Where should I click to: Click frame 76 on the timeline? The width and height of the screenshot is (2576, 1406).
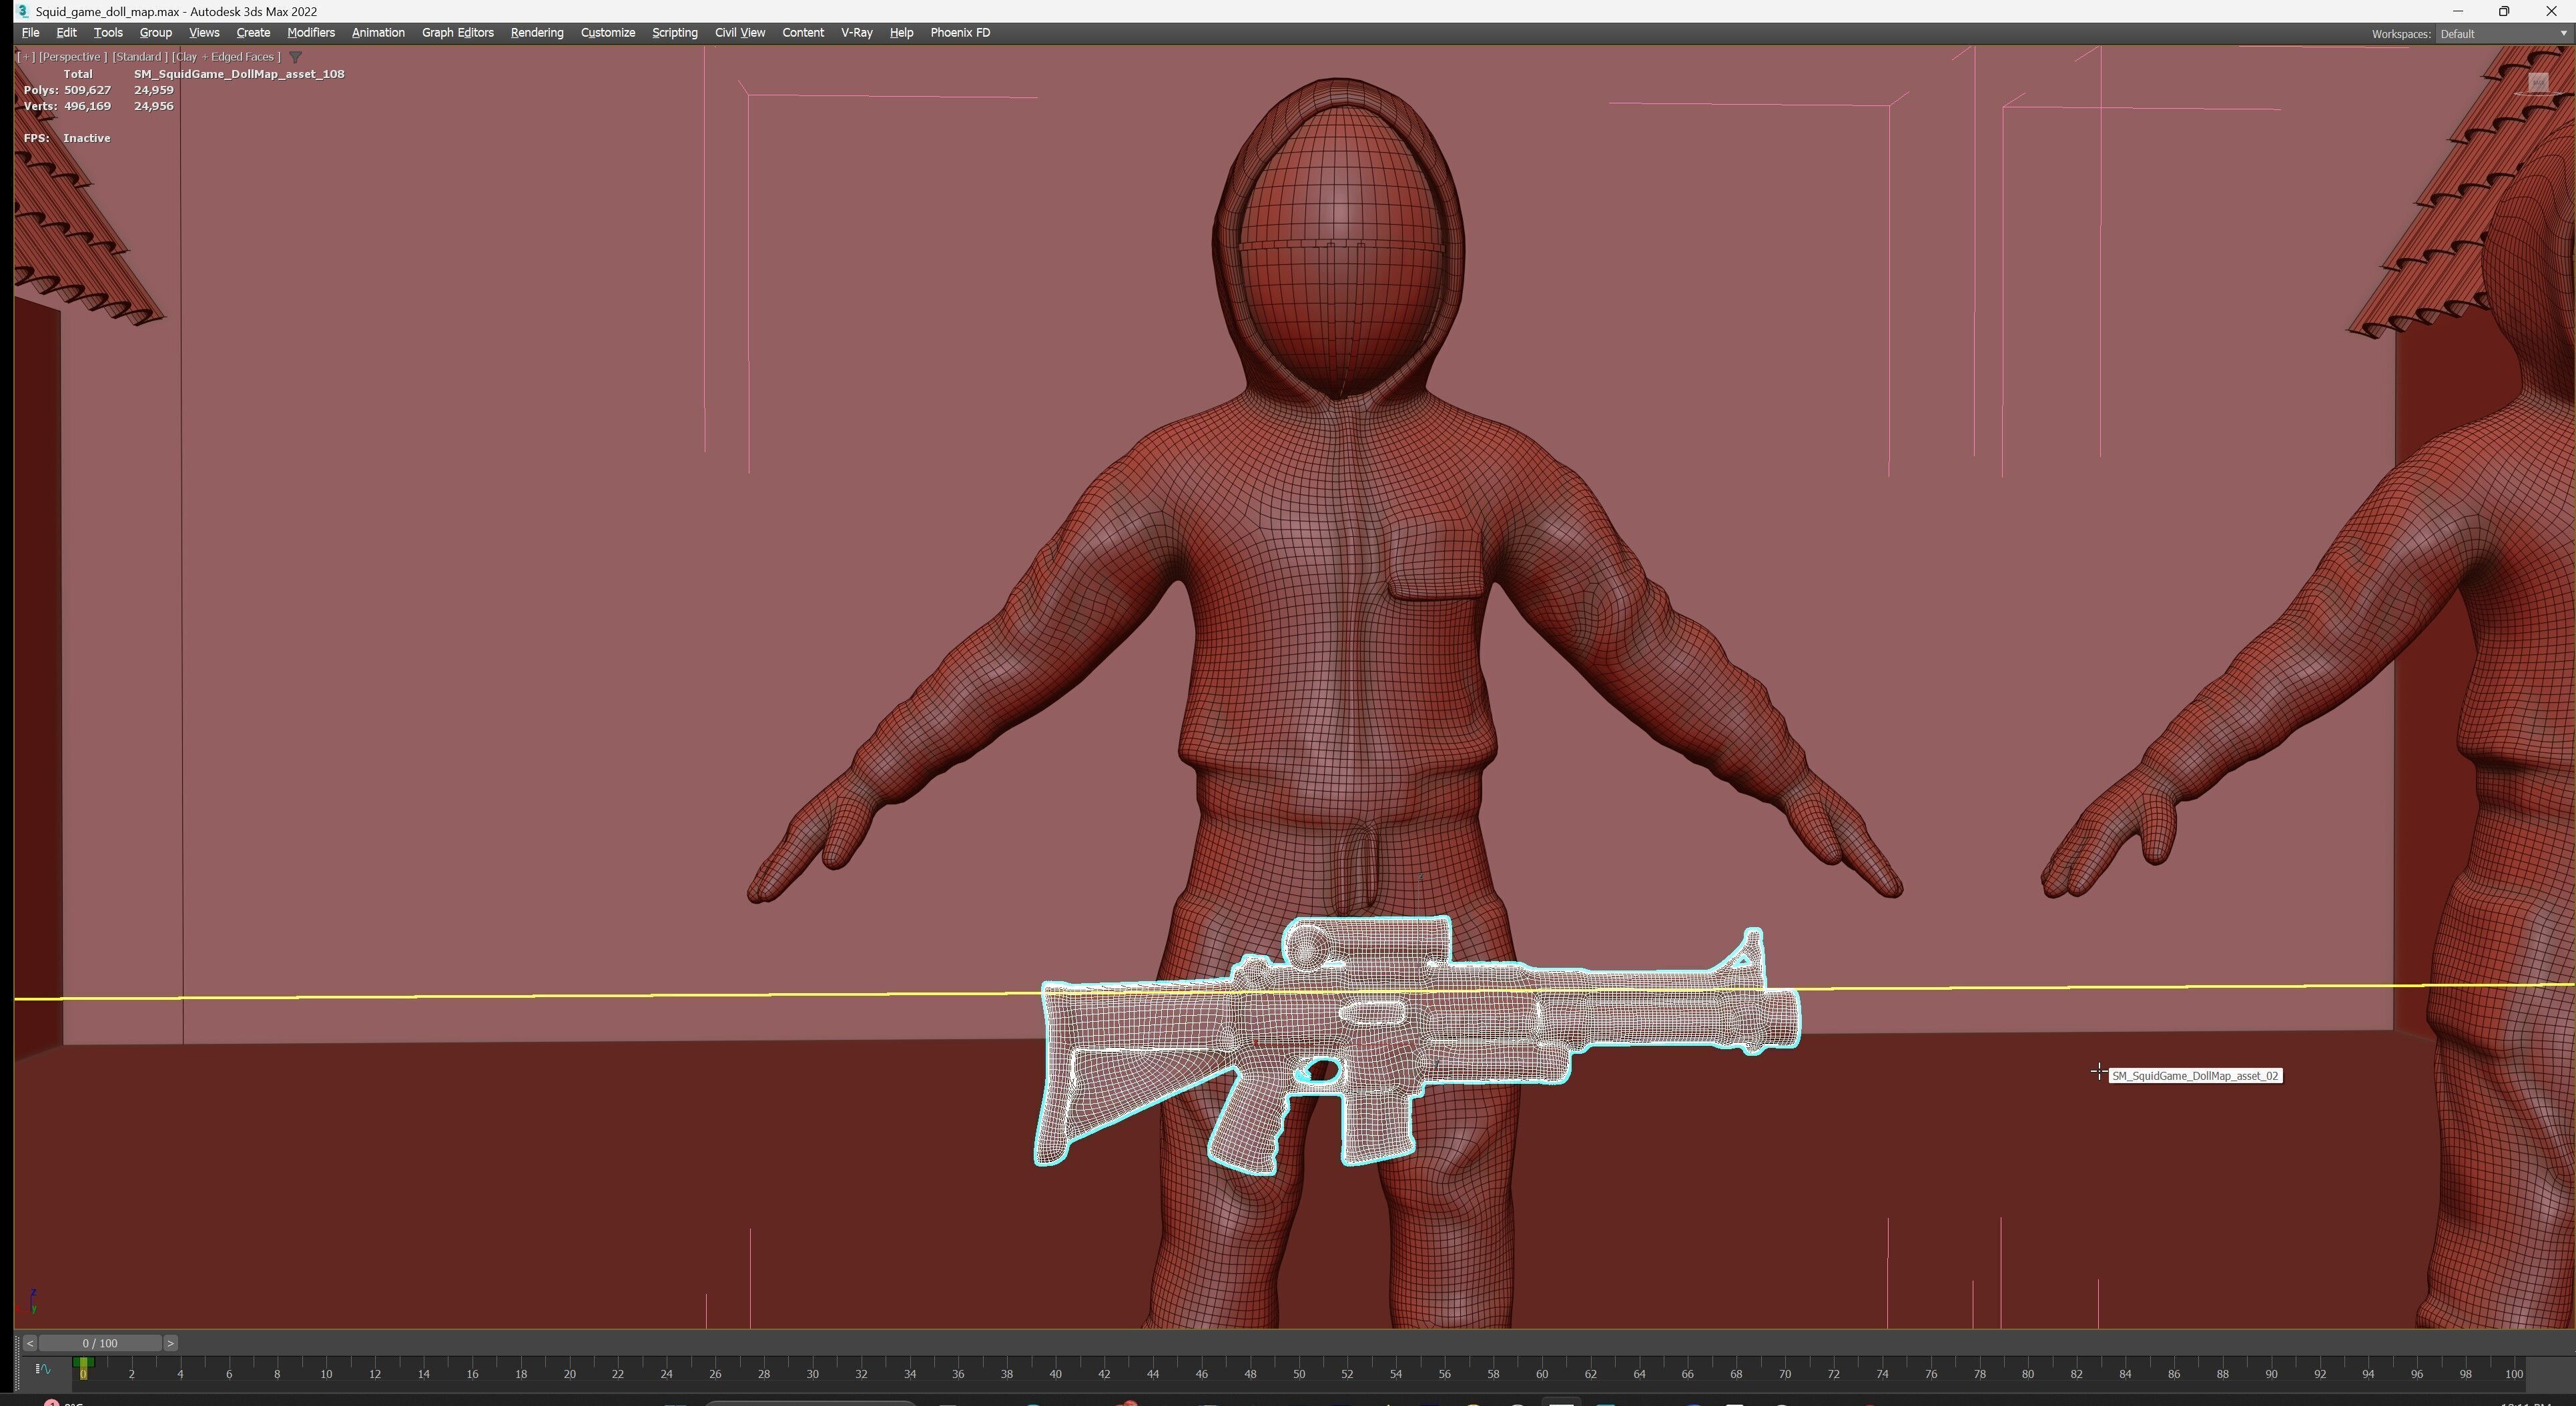click(x=1931, y=1373)
